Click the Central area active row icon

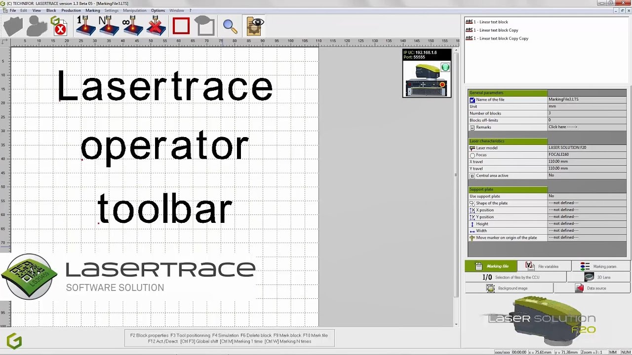(x=472, y=176)
